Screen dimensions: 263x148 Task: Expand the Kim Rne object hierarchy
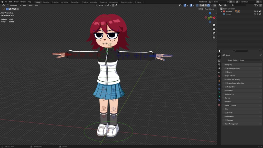coord(221,11)
